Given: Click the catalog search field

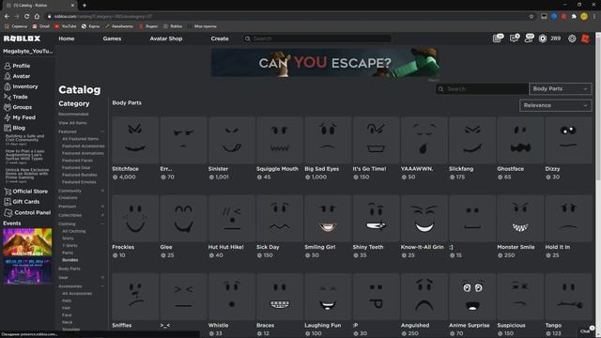Looking at the screenshot, I should point(482,89).
